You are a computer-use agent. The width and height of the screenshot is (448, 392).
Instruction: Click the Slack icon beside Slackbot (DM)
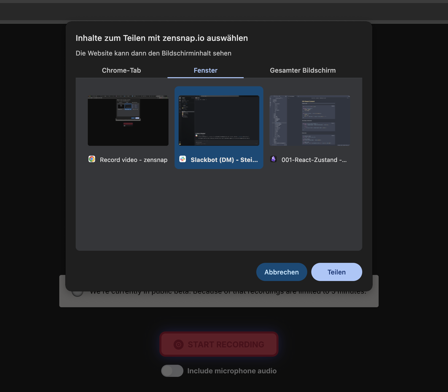tap(183, 159)
